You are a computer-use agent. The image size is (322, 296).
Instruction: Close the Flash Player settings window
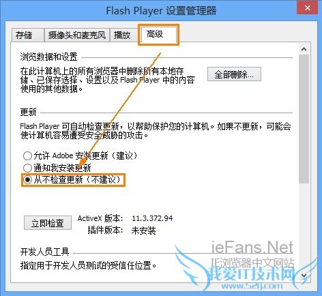click(x=307, y=8)
